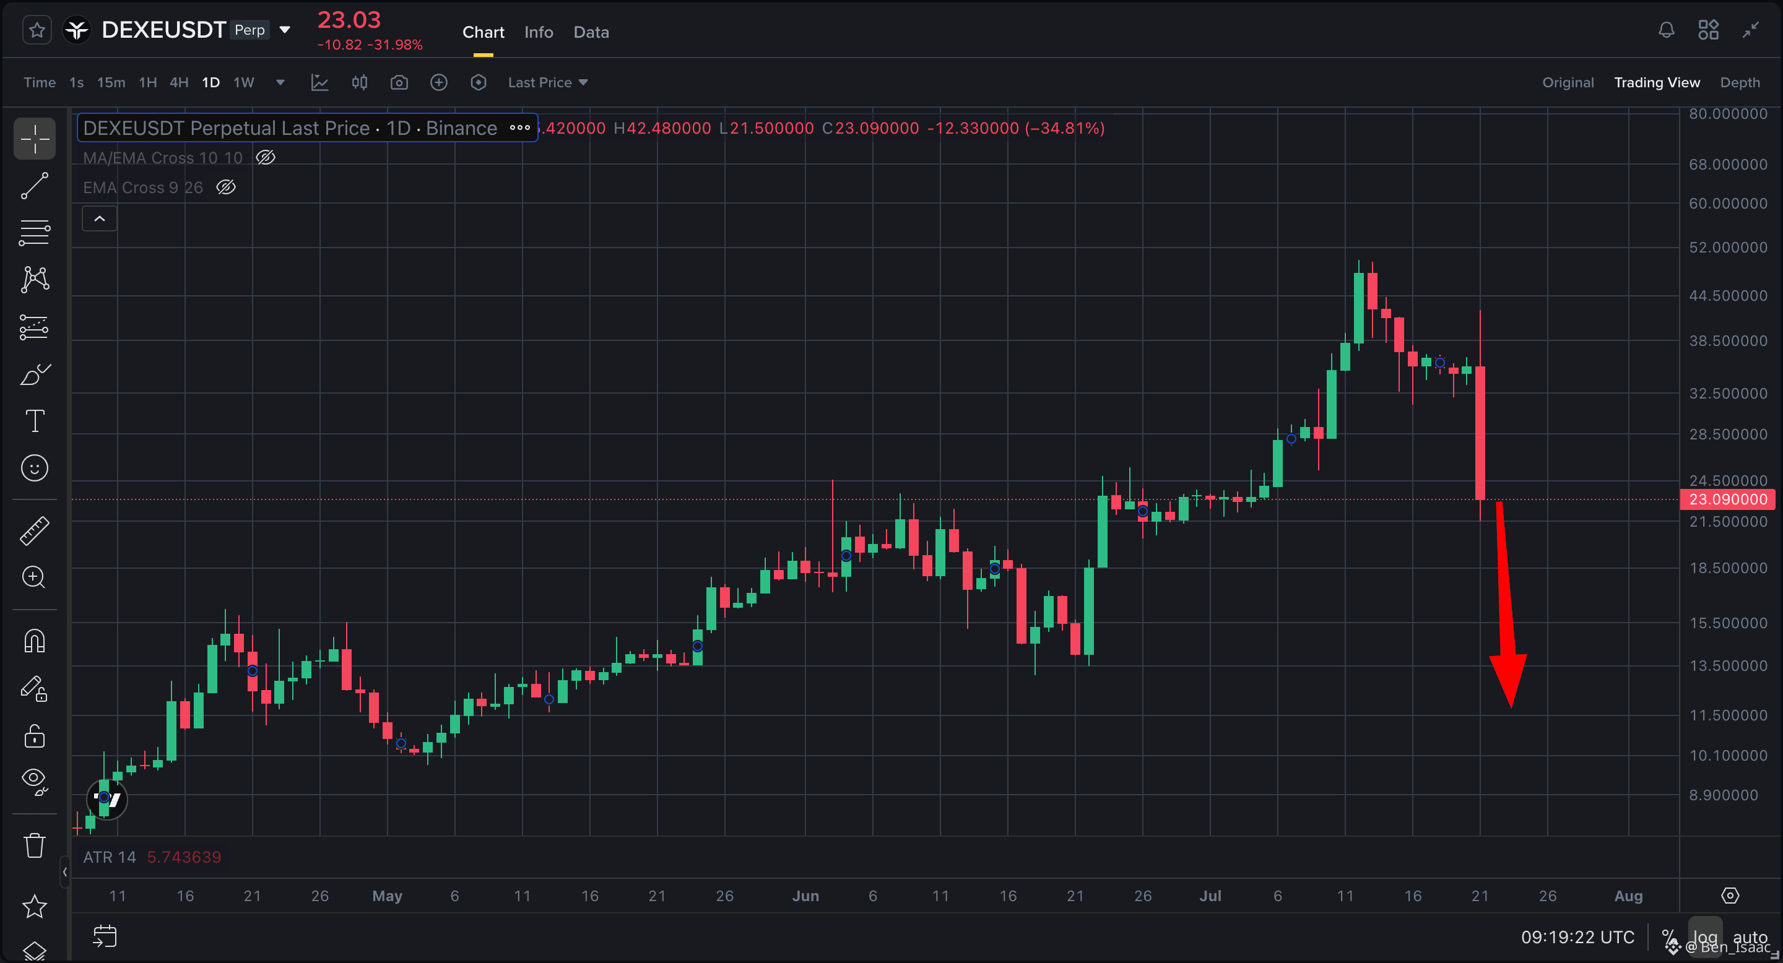Remove drawings with the trash icon

tap(35, 845)
